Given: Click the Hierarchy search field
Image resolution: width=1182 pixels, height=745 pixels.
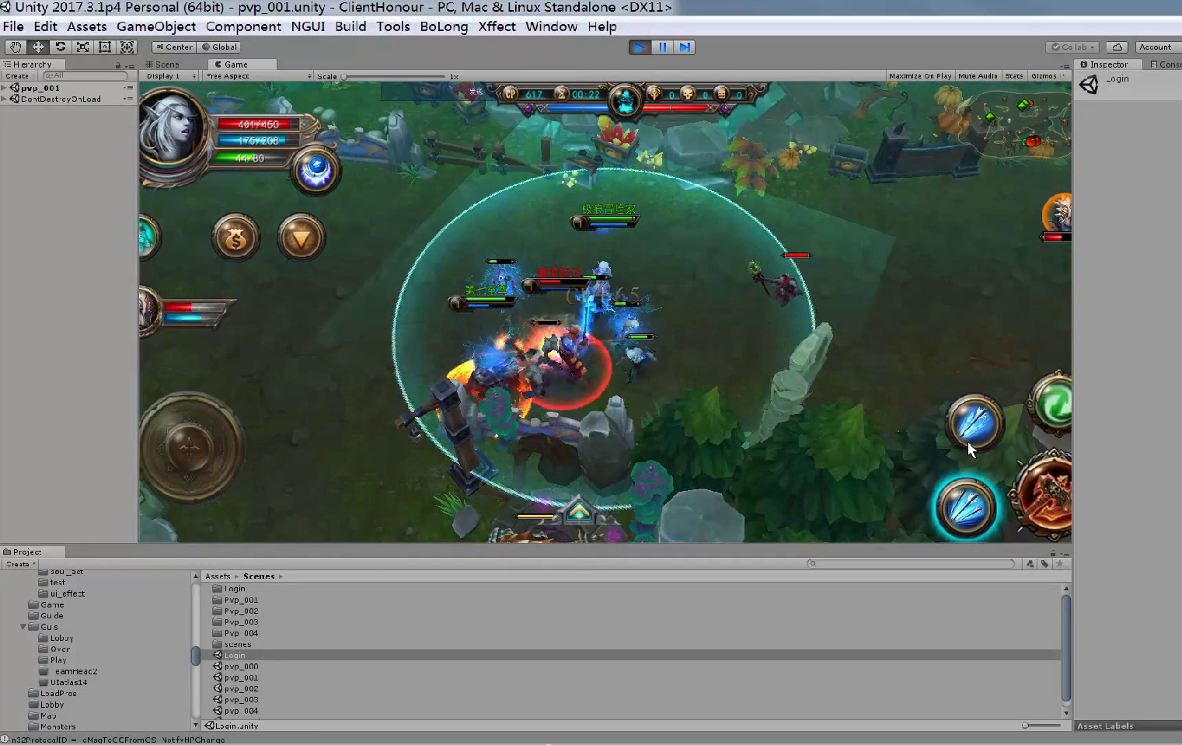Looking at the screenshot, I should tap(85, 75).
